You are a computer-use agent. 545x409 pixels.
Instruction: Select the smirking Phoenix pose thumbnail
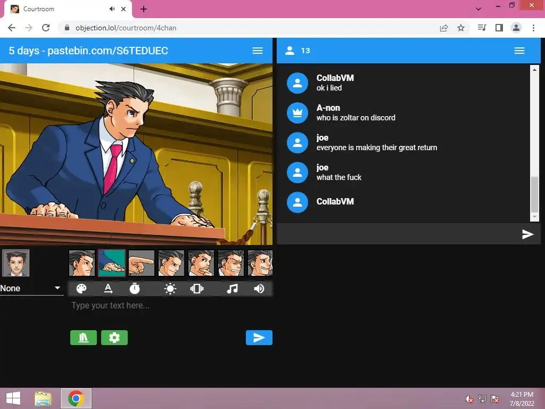pyautogui.click(x=171, y=263)
